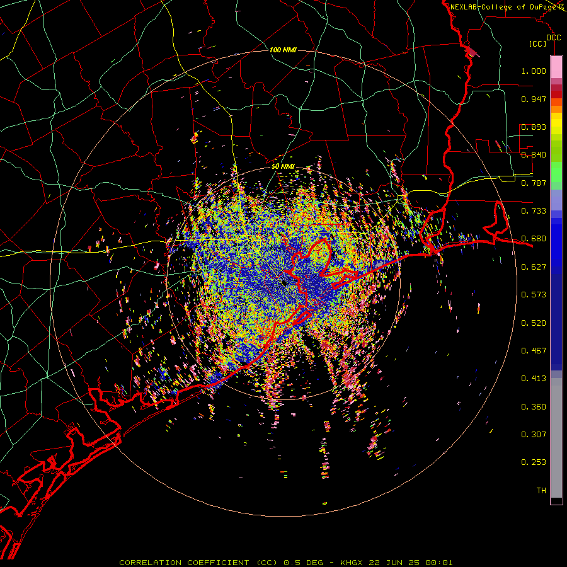Click the 'CORRELATION COEFFICIENT (CC)' caption text
The height and width of the screenshot is (567, 567).
coord(198,563)
